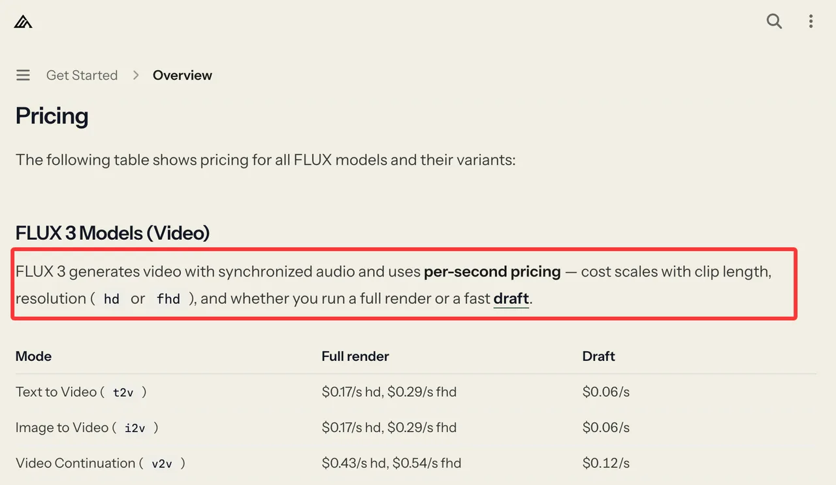The height and width of the screenshot is (485, 836).
Task: Open the search magnifier icon
Action: [774, 21]
